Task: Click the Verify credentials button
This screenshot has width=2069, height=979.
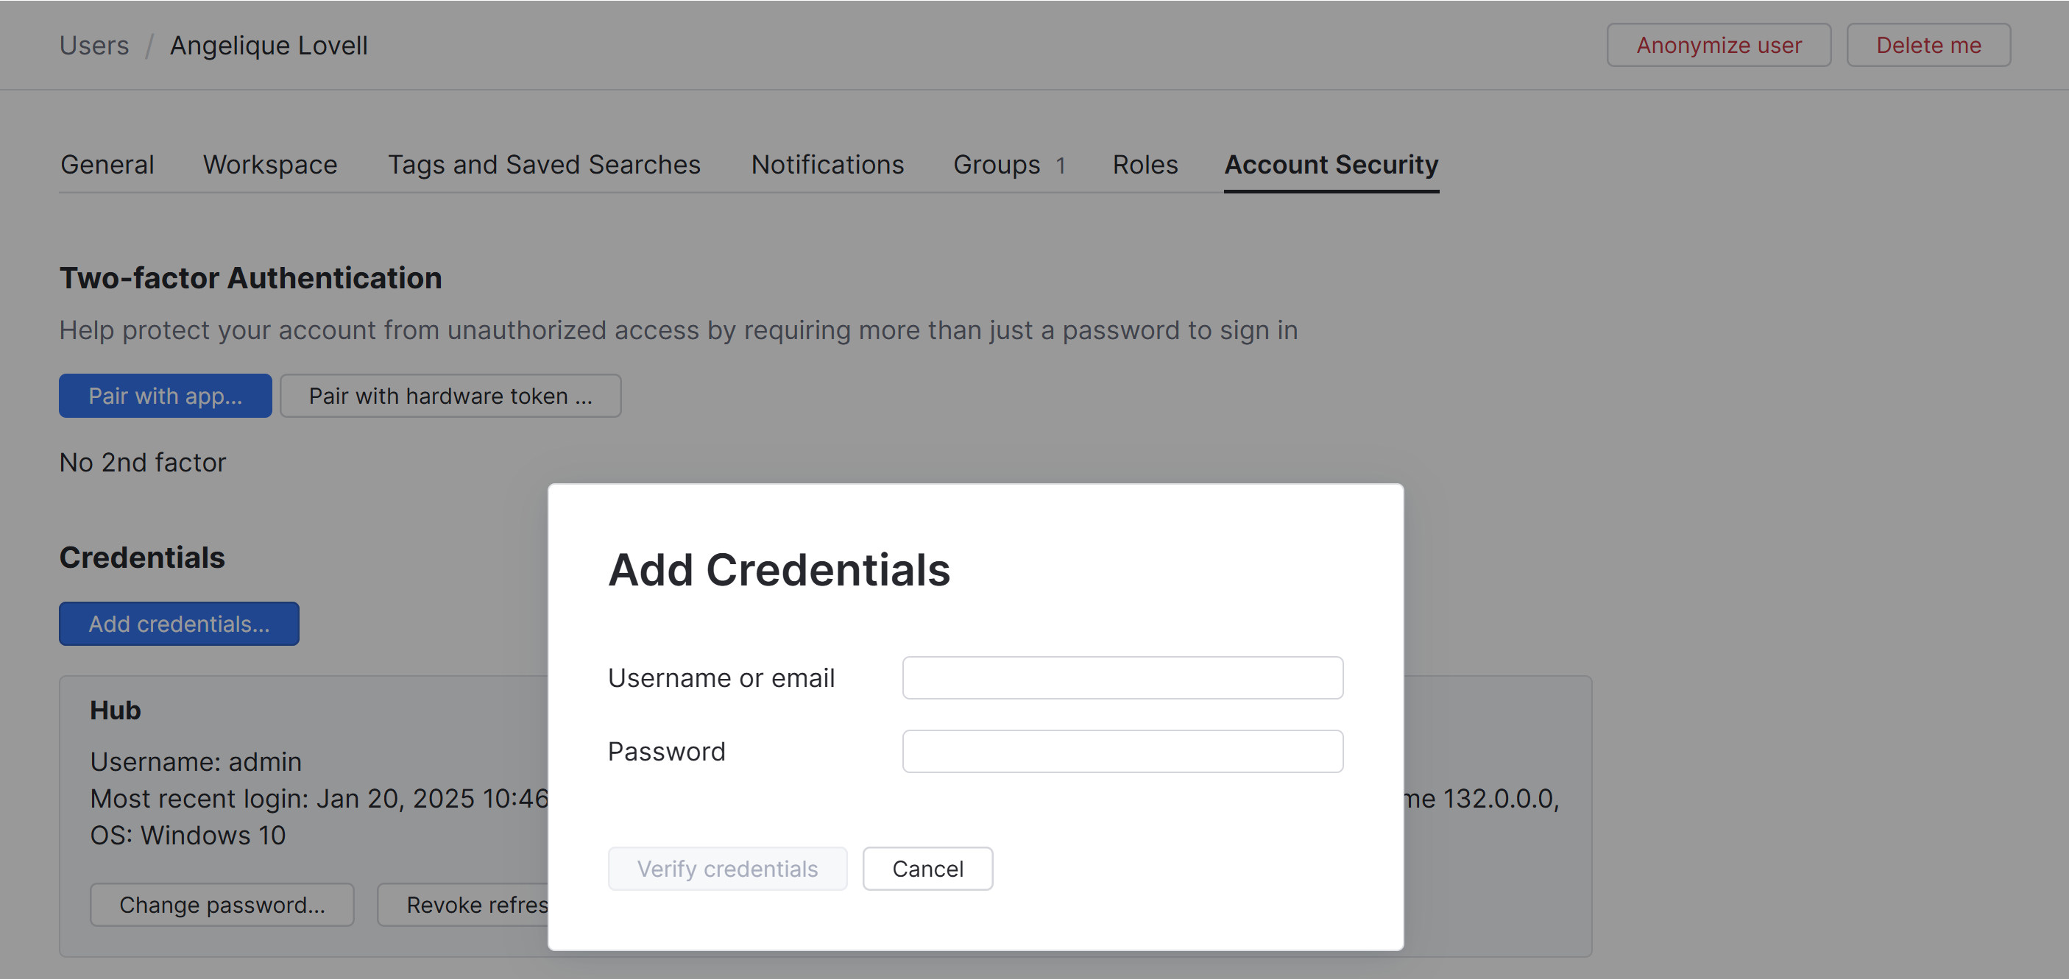Action: (727, 868)
